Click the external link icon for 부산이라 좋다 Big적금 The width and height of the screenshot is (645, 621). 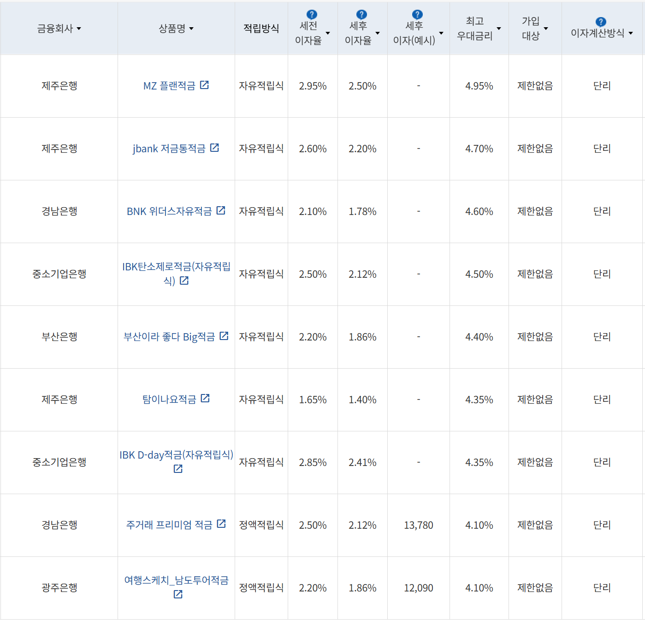pos(225,337)
